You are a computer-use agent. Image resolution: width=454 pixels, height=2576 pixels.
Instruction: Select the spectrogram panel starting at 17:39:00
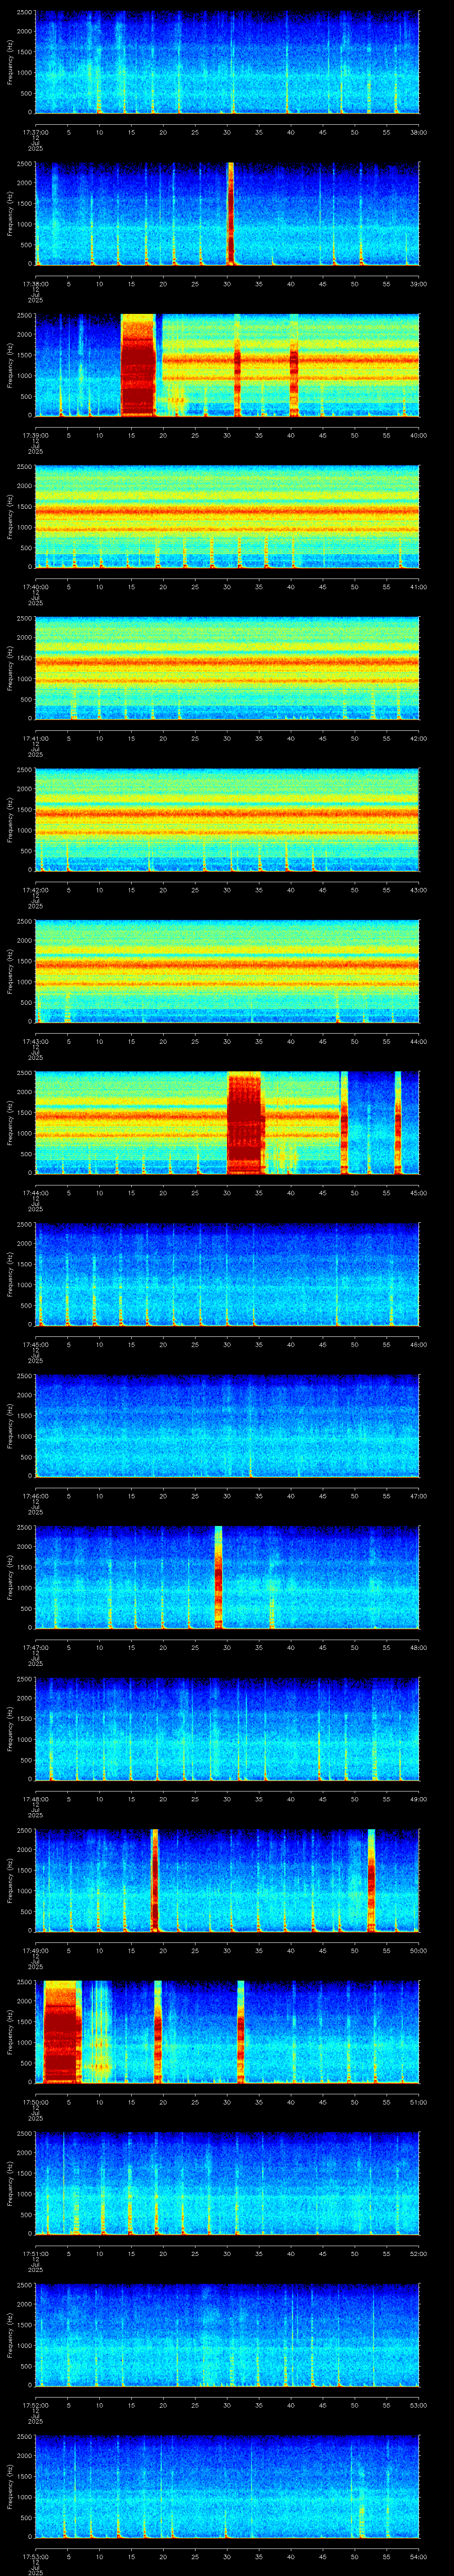tap(227, 365)
